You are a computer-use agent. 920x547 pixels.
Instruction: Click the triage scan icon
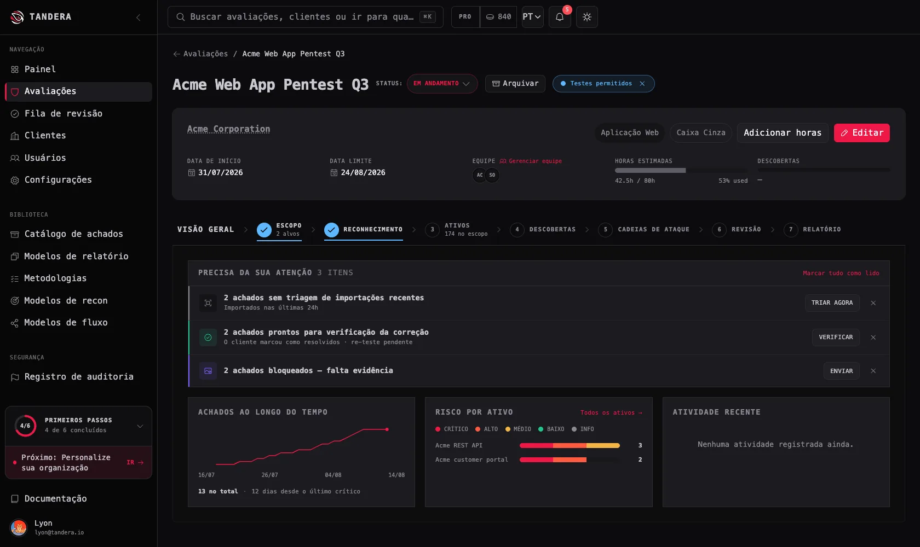point(208,303)
